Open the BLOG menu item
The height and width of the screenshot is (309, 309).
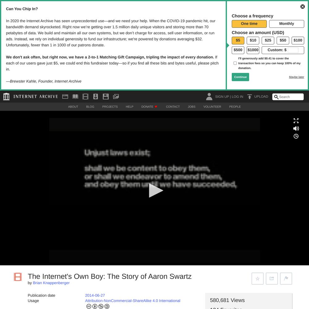[90, 107]
